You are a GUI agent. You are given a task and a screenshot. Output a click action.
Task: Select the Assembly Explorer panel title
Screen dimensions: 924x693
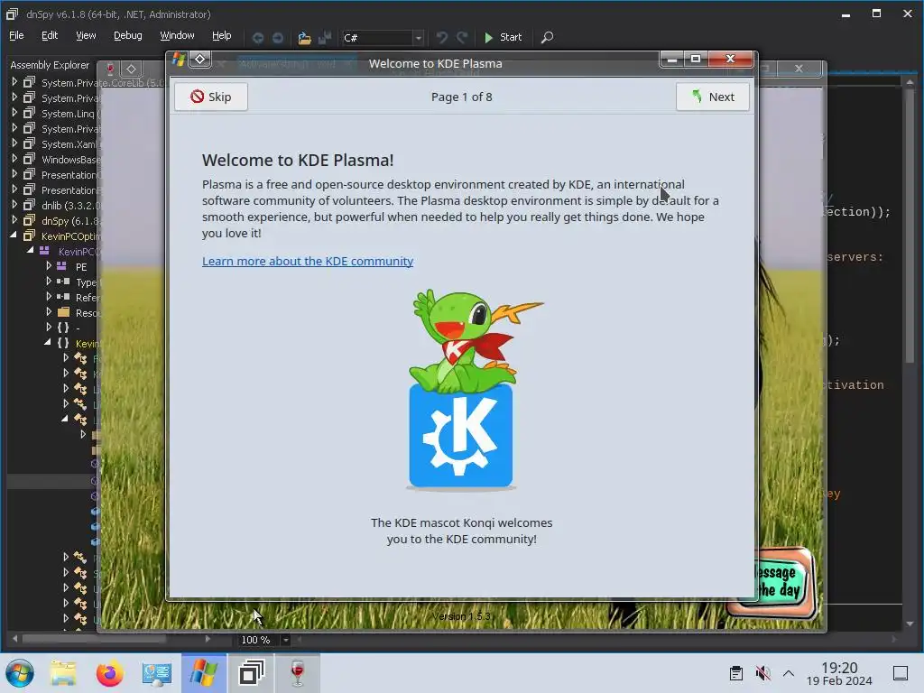click(x=50, y=65)
